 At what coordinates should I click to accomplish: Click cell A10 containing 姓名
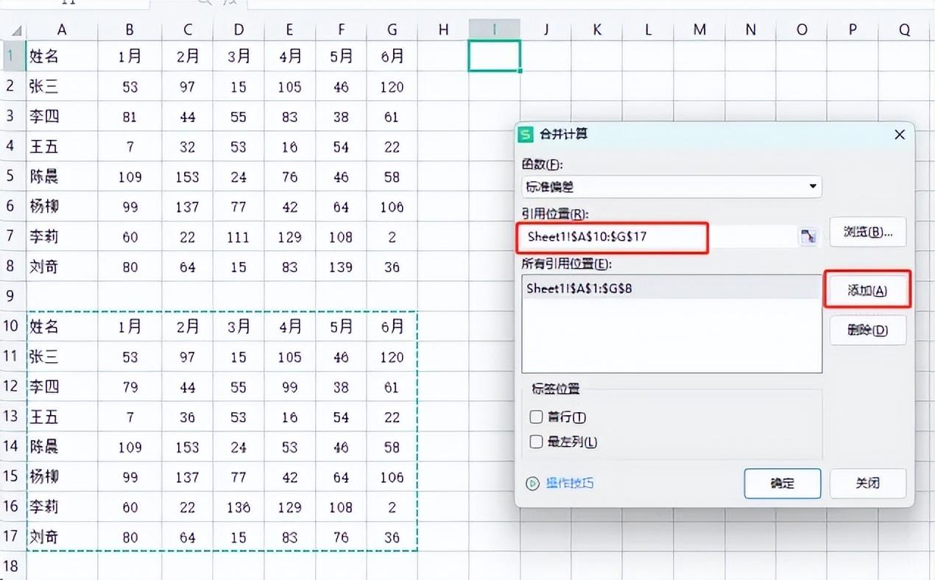click(62, 326)
